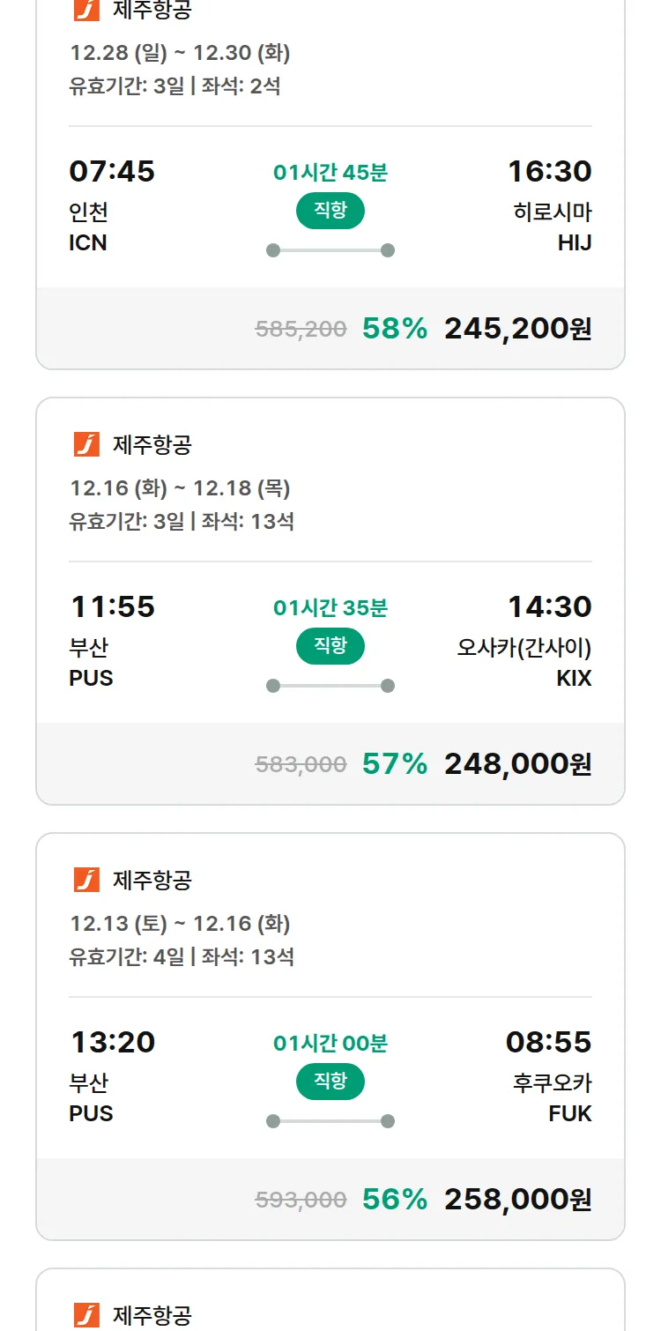Select the 248,000원 Osaka fare
The height and width of the screenshot is (1331, 661).
(x=517, y=764)
